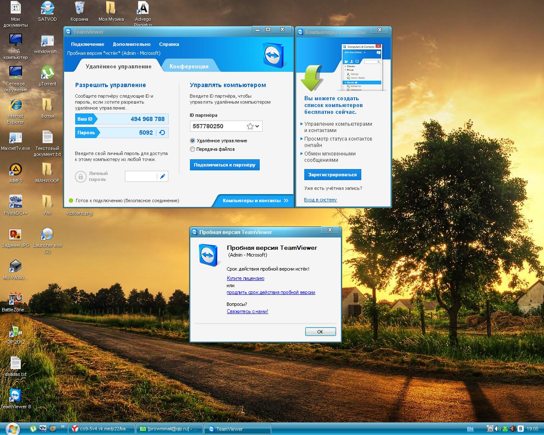Open the QIP 2012 desktop icon
This screenshot has height=435, width=544.
15,335
